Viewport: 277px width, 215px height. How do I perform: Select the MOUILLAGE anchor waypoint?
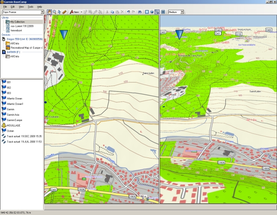[13, 126]
